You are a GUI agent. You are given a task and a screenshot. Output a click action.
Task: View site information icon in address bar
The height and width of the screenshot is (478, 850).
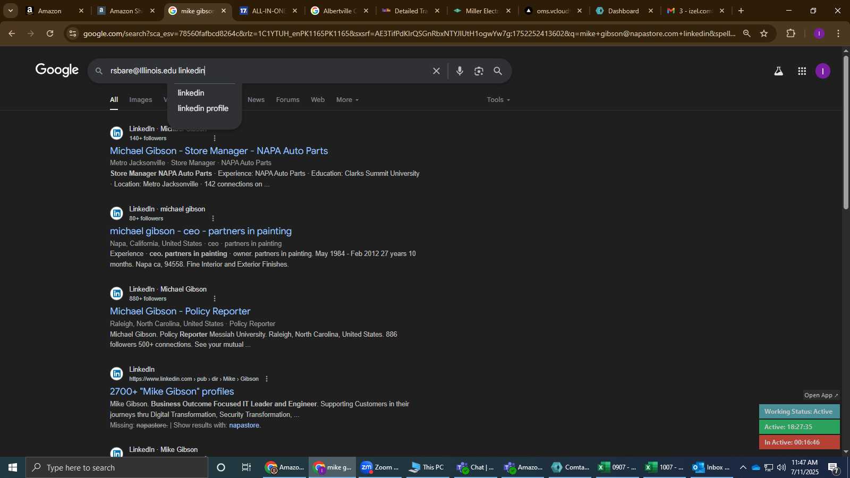pos(73,33)
